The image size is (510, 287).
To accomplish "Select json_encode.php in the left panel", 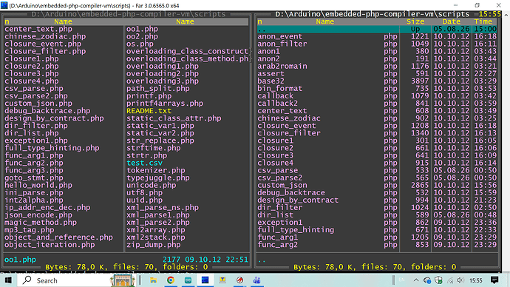I will click(x=38, y=215).
